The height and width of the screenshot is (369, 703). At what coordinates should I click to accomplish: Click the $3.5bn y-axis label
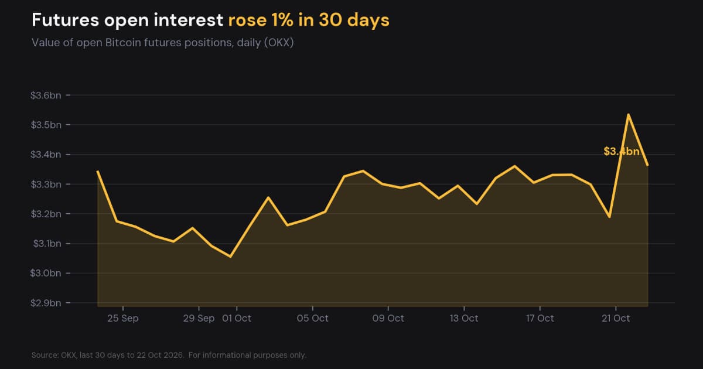45,125
